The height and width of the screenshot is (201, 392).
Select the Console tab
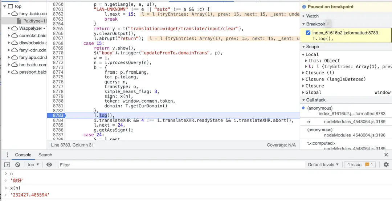tap(23, 155)
